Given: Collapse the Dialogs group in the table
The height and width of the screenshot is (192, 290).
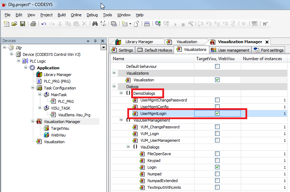Looking at the screenshot, I should 114,86.
